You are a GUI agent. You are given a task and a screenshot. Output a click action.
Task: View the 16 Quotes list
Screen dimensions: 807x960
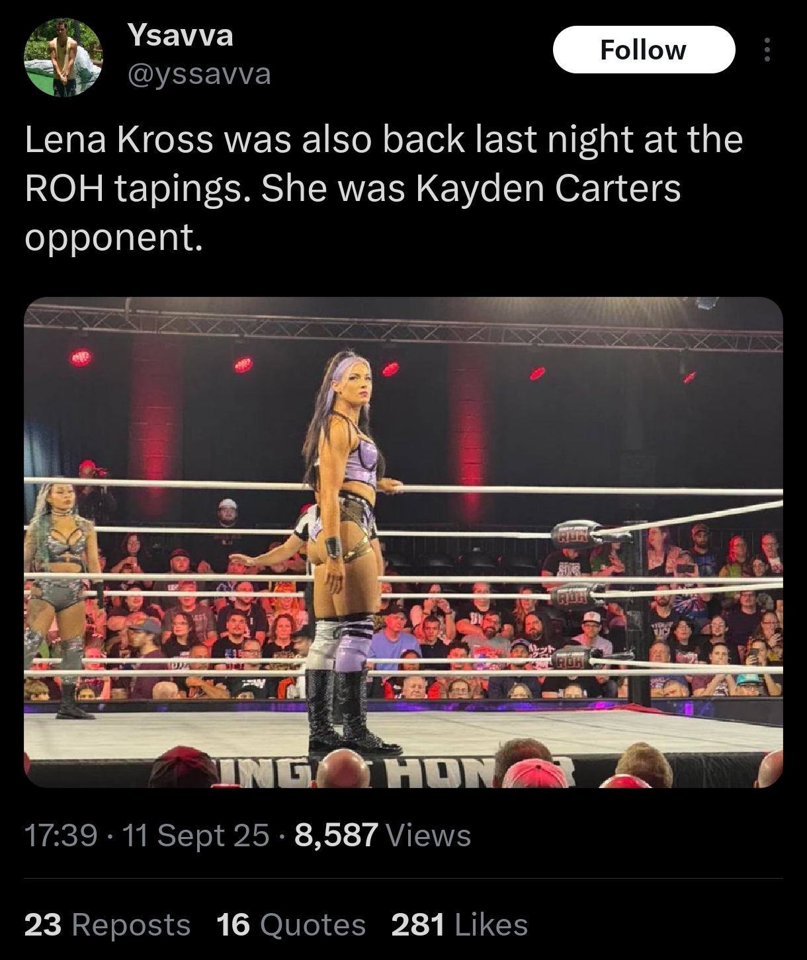[291, 924]
